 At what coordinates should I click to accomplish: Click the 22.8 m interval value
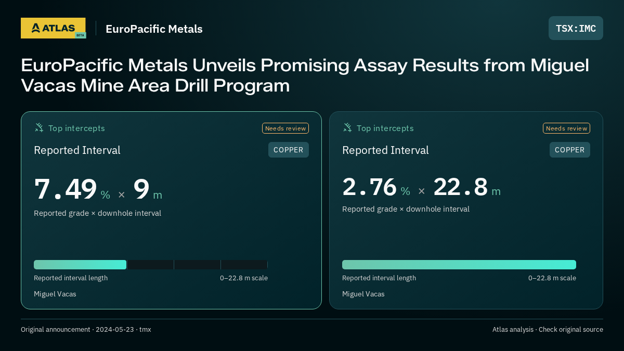[x=466, y=187]
